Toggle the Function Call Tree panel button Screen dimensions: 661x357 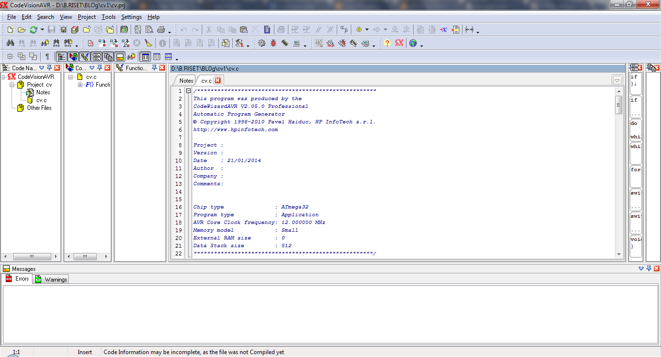click(85, 56)
